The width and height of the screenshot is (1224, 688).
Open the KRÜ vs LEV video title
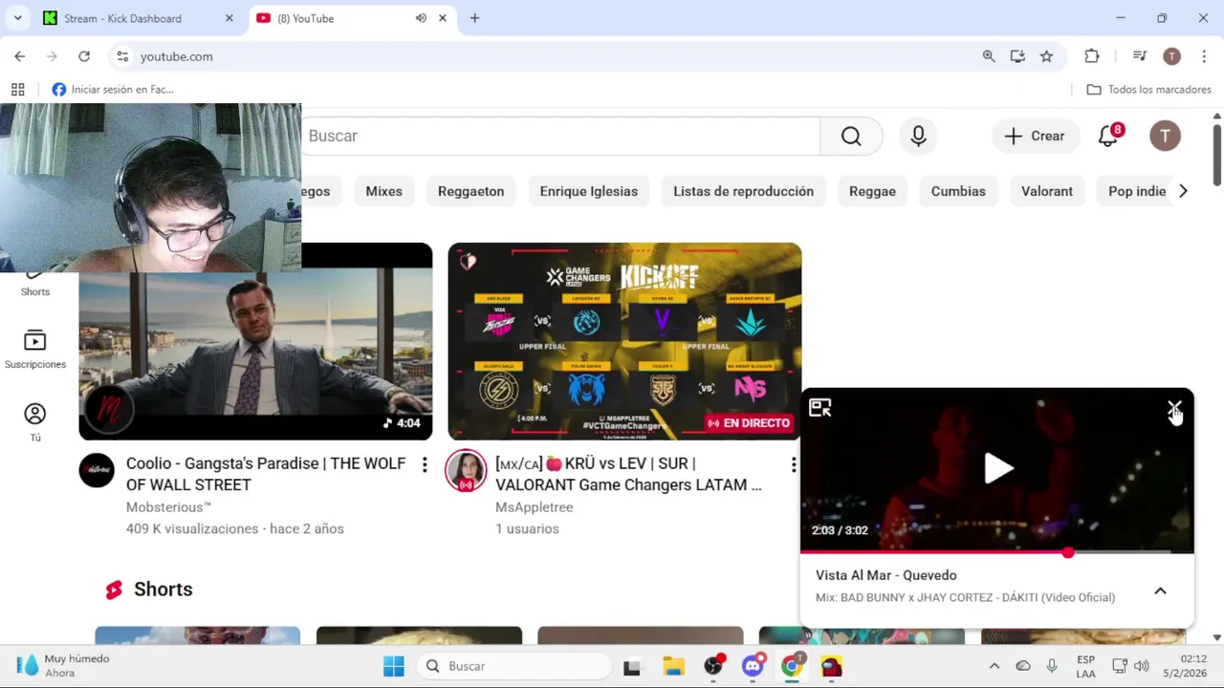(628, 474)
